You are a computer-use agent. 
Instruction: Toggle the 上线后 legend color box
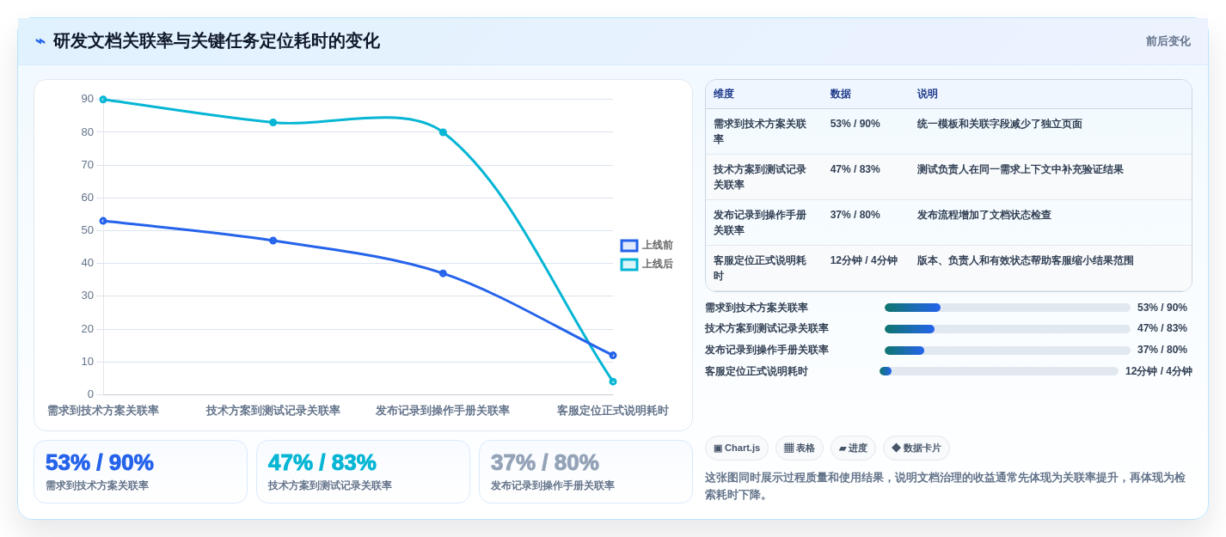click(629, 265)
